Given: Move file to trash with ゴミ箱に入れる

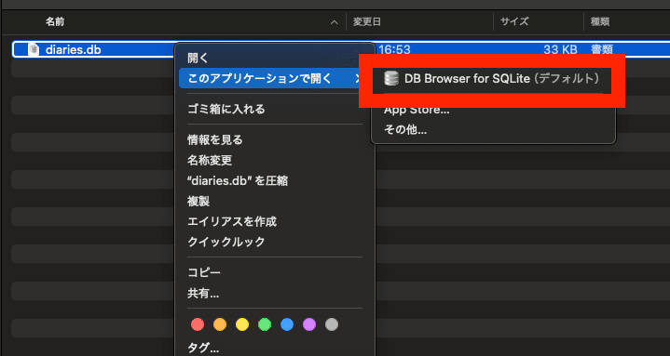Looking at the screenshot, I should (226, 109).
